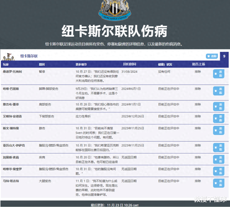Viewport: 230px width, 207px height.
Task: Click the reason cell 膝伤
Action: (42, 128)
